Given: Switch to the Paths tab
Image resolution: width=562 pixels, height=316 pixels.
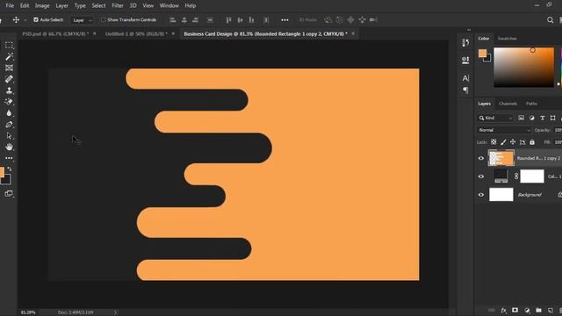Looking at the screenshot, I should click(x=531, y=104).
